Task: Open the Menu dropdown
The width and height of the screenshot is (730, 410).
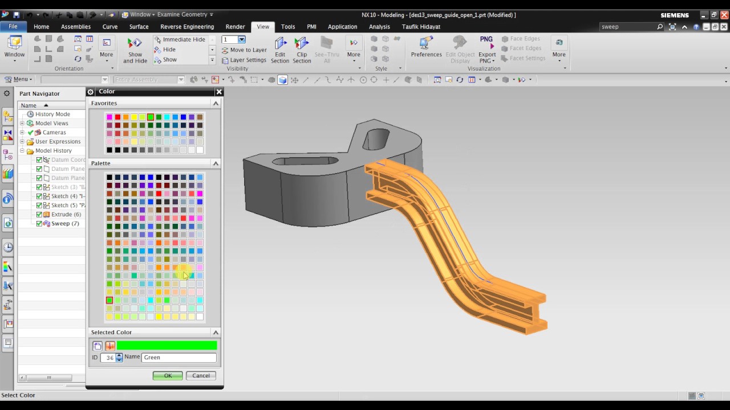Action: pyautogui.click(x=18, y=80)
